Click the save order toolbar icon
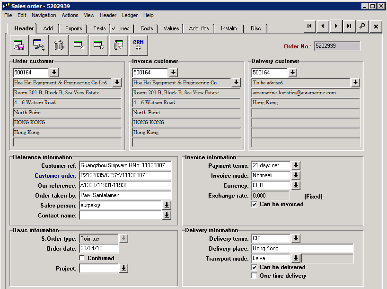 (x=19, y=45)
